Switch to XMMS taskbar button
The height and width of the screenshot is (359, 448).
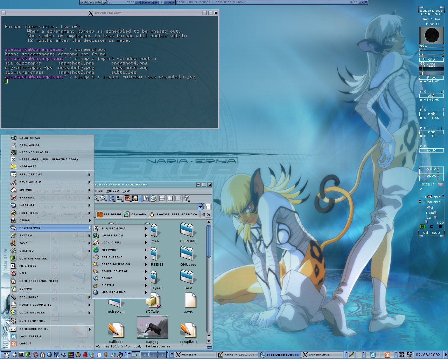coord(238,355)
